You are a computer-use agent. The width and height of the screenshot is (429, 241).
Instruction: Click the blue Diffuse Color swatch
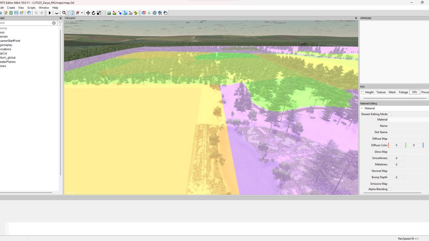coord(423,145)
